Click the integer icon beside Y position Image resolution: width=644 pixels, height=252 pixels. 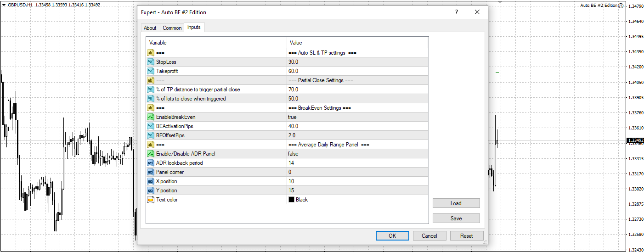point(150,190)
